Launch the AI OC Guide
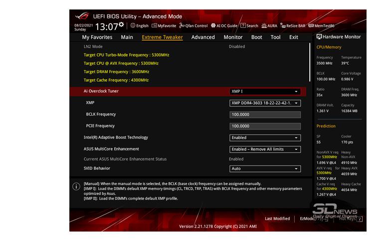This screenshot has height=246, width=390. pos(224,26)
